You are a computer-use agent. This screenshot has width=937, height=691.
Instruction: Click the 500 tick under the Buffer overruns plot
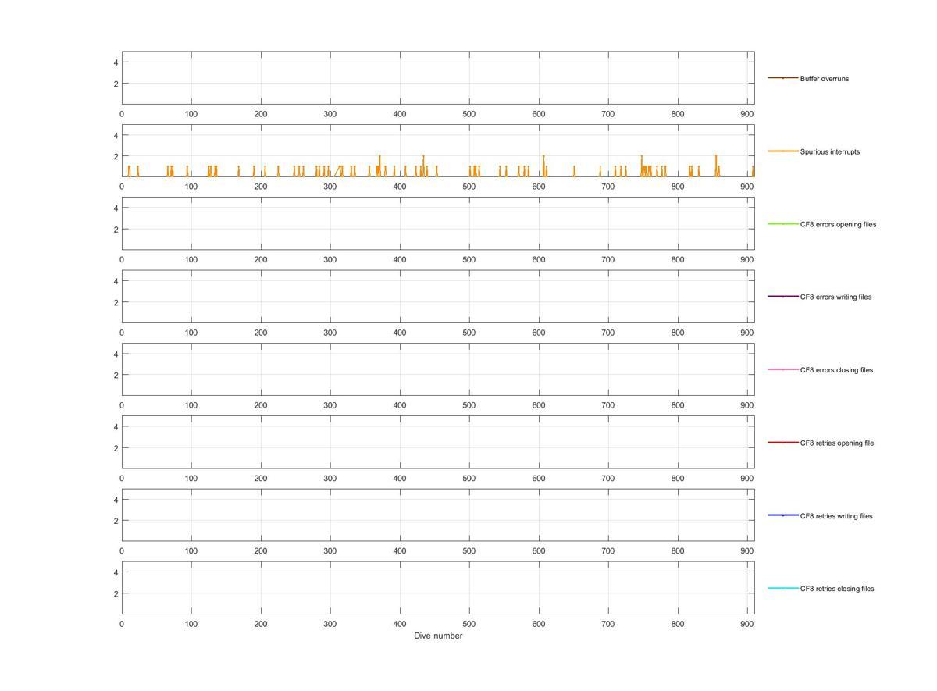(469, 114)
